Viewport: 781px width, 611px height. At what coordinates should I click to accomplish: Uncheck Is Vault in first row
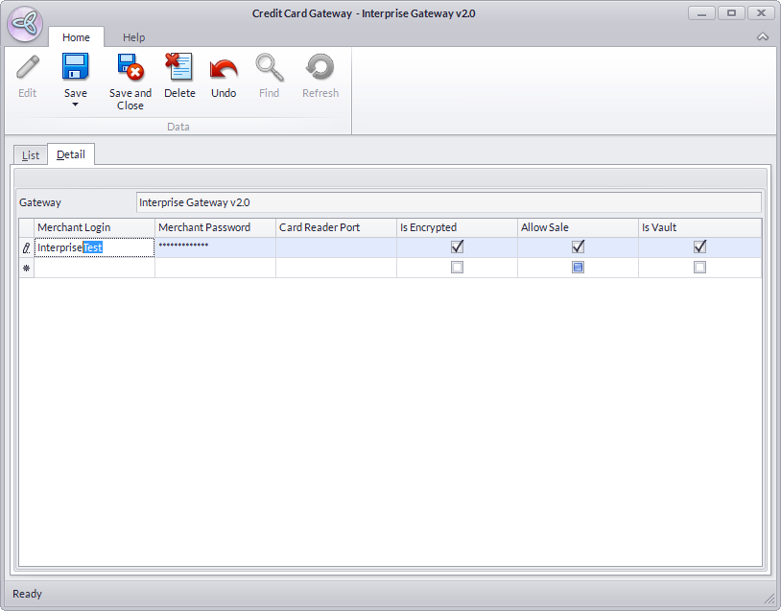[699, 247]
